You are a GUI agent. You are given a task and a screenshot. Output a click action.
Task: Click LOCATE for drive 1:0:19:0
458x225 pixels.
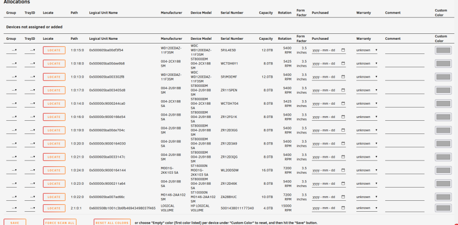(x=54, y=130)
